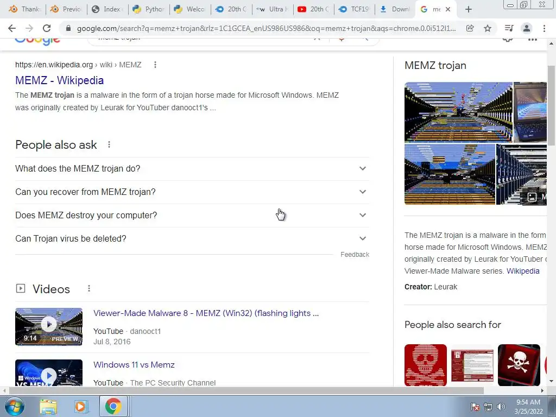Image resolution: width=556 pixels, height=417 pixels.
Task: Click the browser forward arrow
Action: (x=29, y=28)
